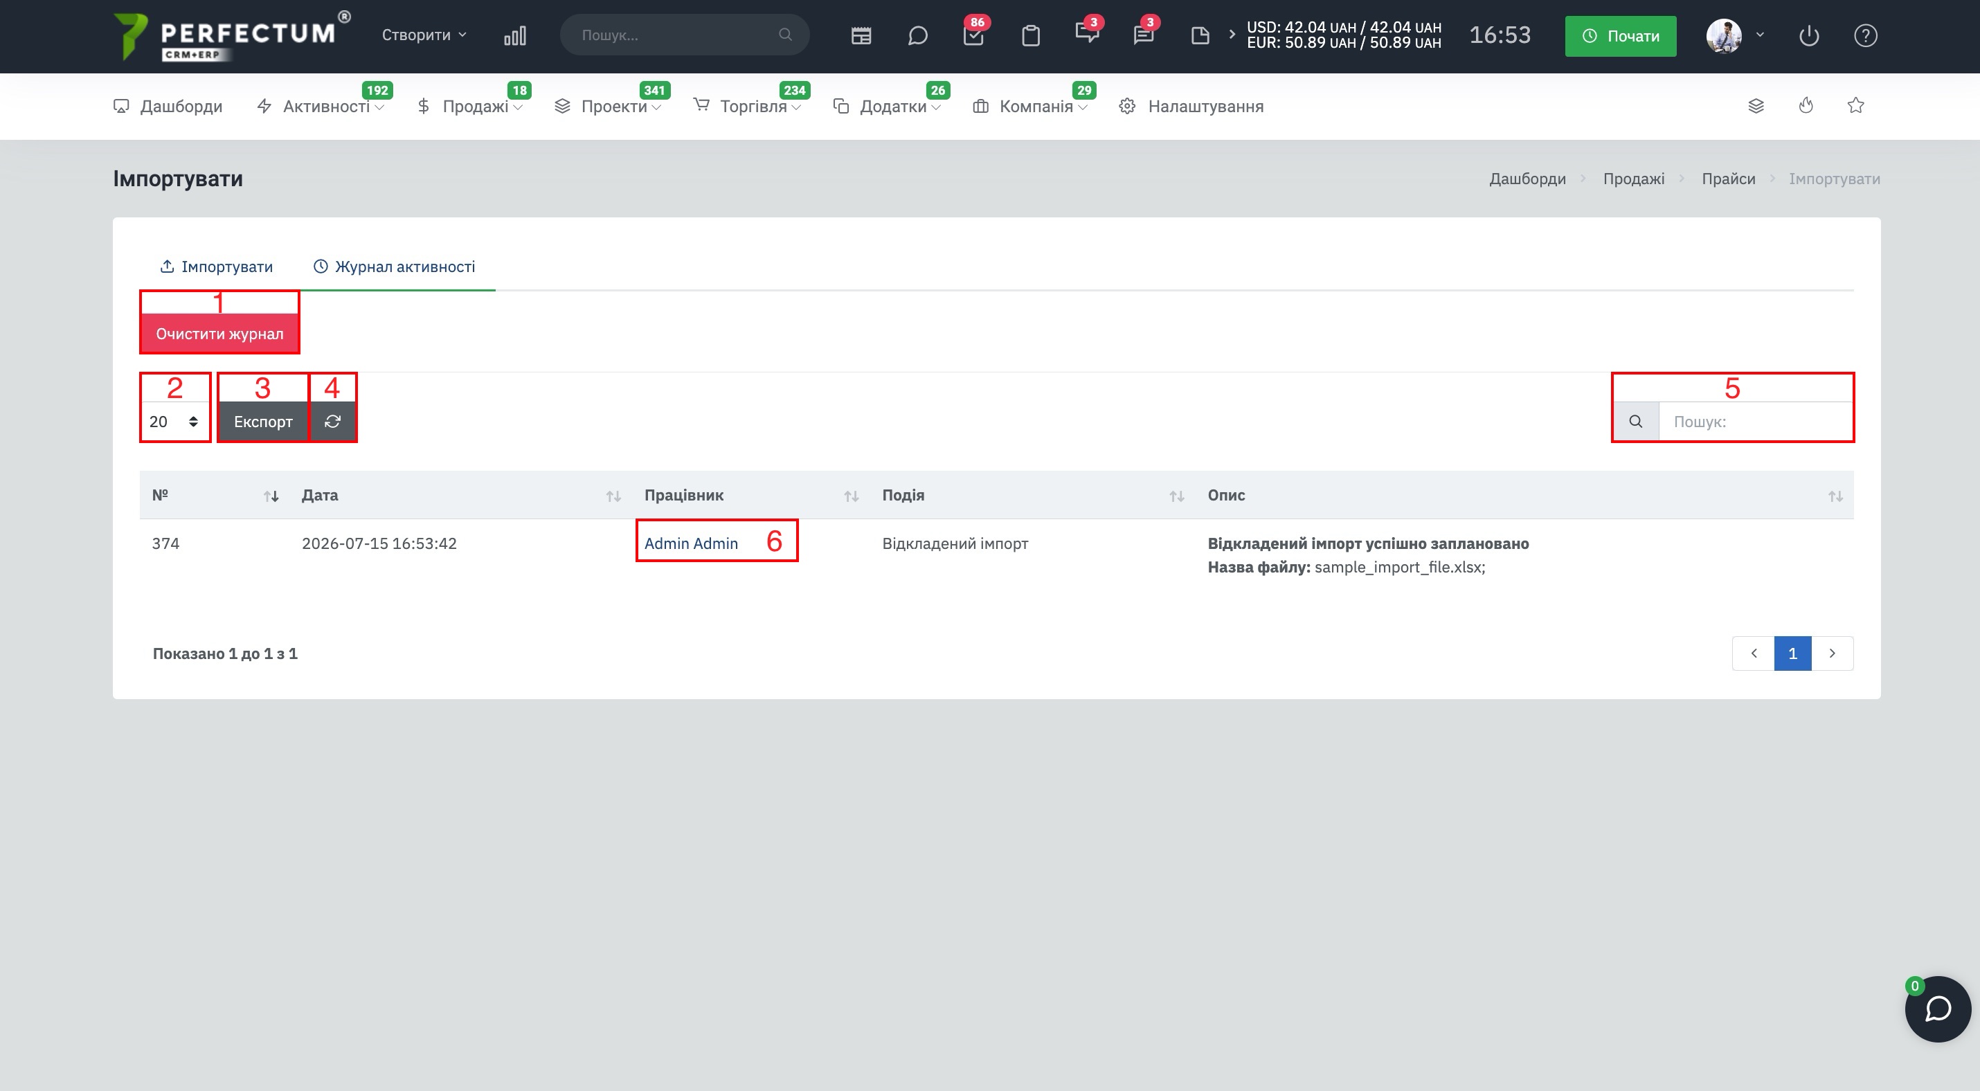The height and width of the screenshot is (1091, 1980).
Task: Expand the Створити dropdown menu
Action: [424, 35]
